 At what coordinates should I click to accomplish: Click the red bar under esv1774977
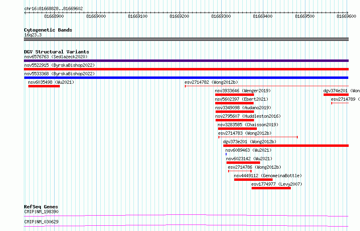pyautogui.click(x=271, y=188)
